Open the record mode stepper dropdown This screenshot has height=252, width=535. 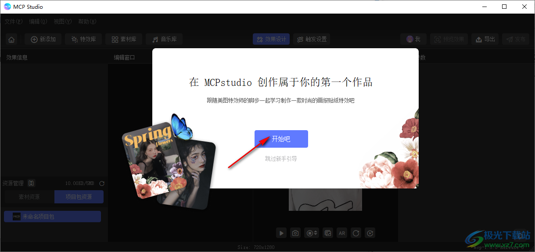[312, 233]
